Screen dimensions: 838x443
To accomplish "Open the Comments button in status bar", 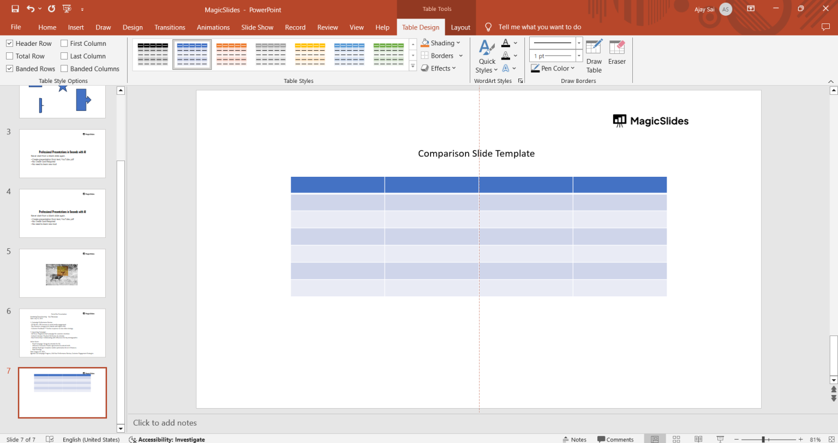I will point(615,439).
